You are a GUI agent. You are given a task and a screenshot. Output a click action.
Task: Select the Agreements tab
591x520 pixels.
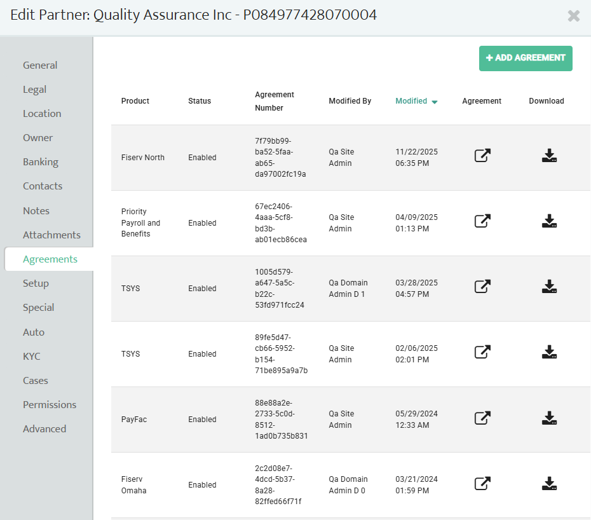click(x=50, y=259)
